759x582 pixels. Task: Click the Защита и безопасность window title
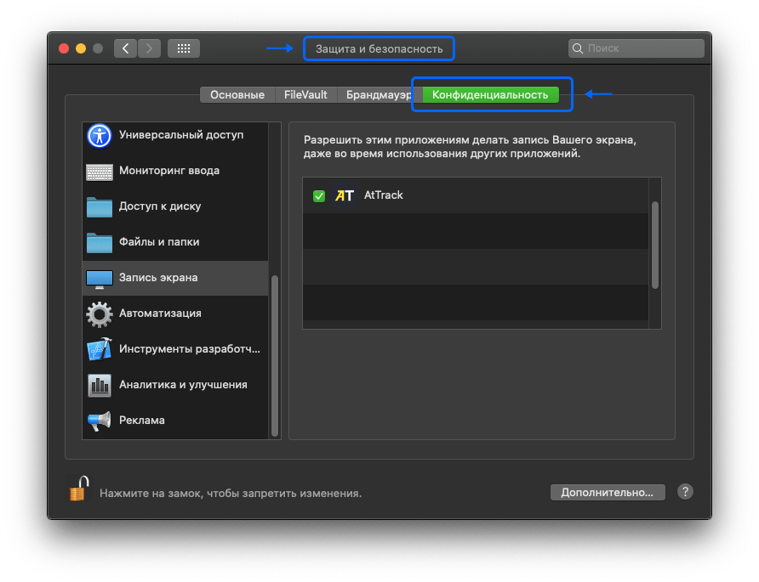click(379, 48)
